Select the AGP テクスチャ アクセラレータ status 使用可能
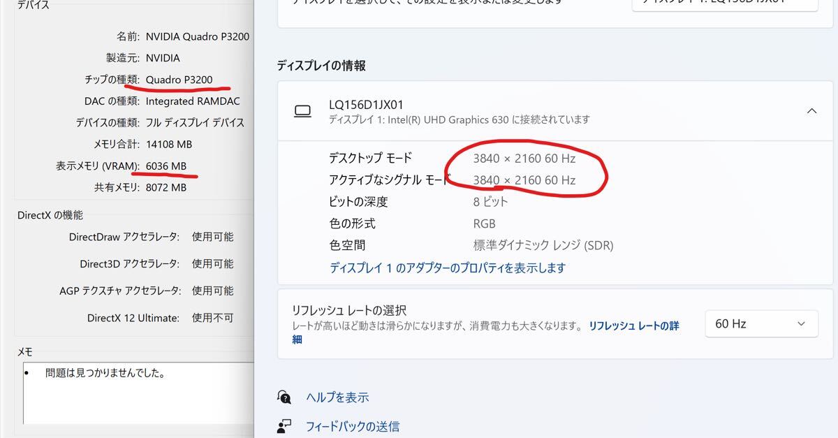 pos(213,291)
